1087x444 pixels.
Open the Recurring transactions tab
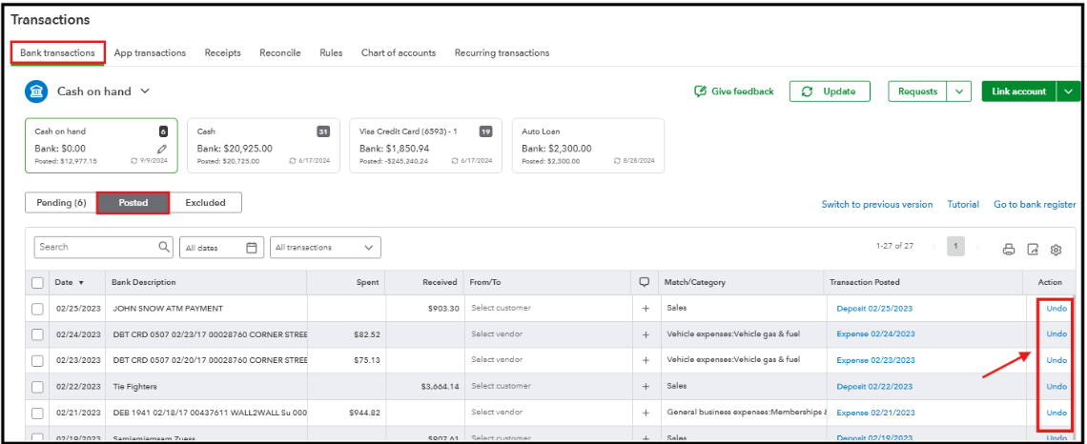point(502,52)
